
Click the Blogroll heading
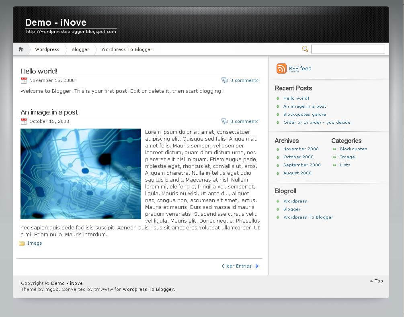coord(285,191)
